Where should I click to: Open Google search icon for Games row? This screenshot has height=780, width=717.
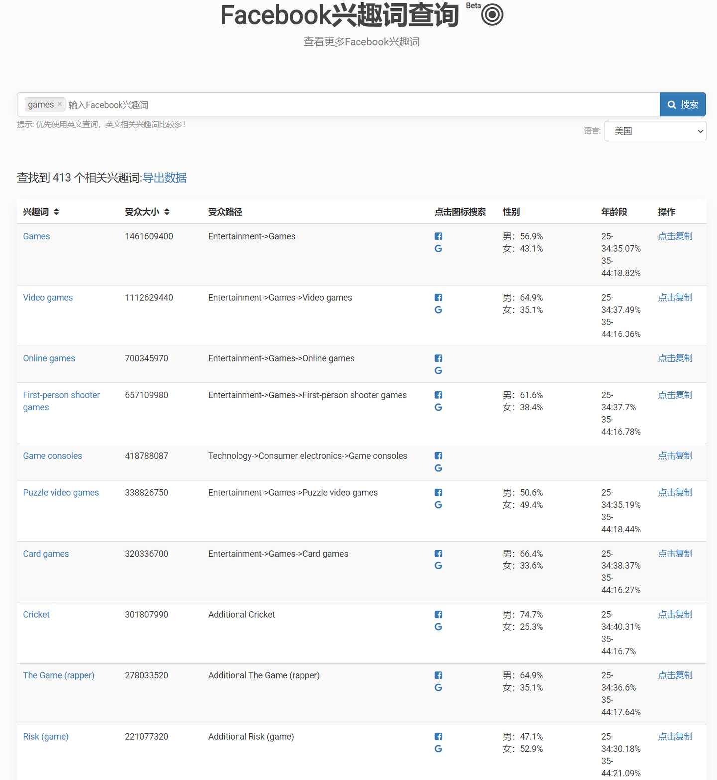[438, 249]
